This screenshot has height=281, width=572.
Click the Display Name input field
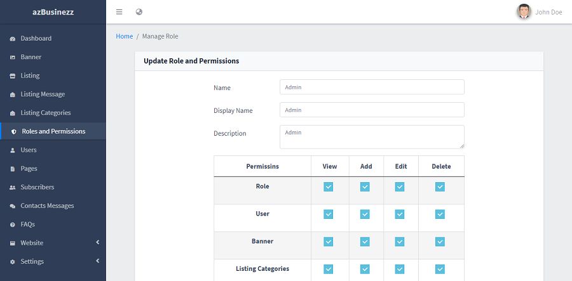pyautogui.click(x=372, y=110)
